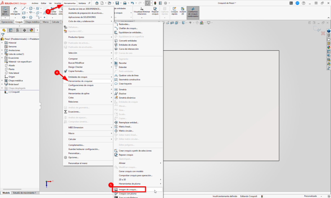
Task: Expand Selección submenu
Action: tap(88, 53)
